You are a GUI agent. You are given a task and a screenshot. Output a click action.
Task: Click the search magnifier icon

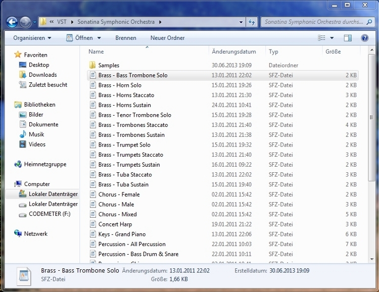click(x=369, y=22)
